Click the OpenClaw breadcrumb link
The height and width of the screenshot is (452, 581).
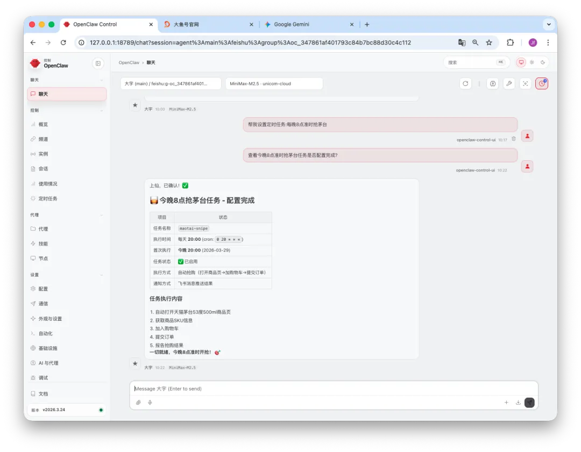point(129,62)
